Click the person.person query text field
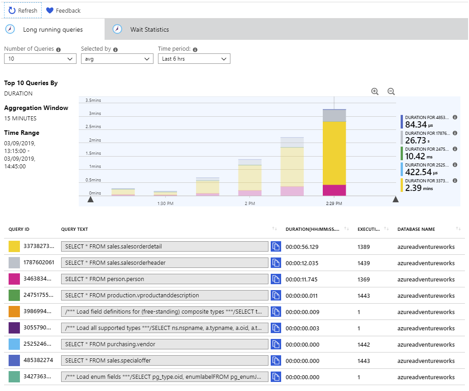This screenshot has height=391, width=469. click(164, 279)
